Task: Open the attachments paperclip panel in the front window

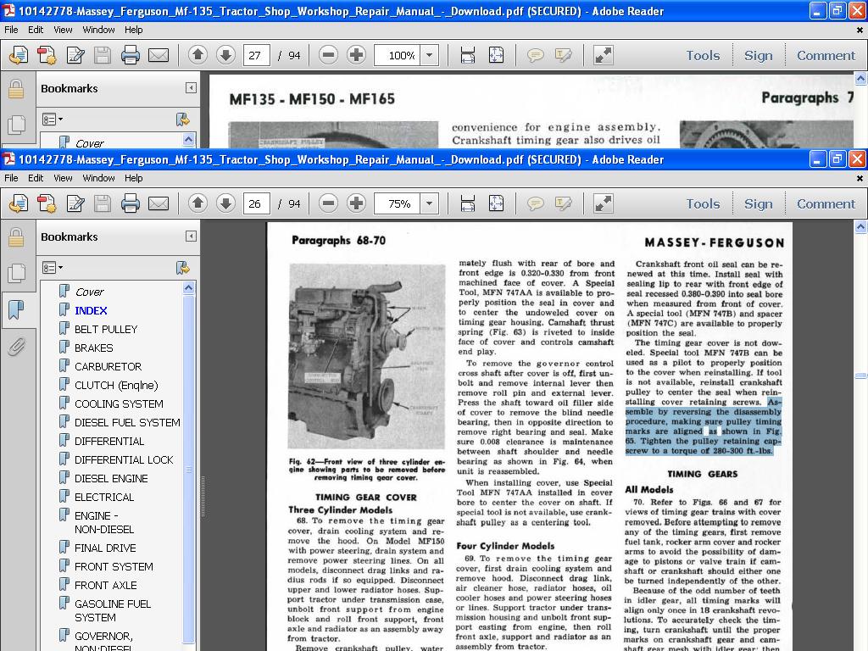Action: tap(16, 347)
